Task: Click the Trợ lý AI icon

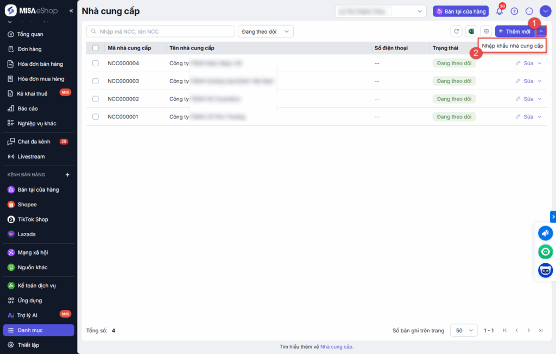Action: (x=11, y=315)
